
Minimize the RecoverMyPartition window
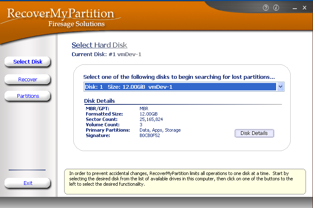(x=294, y=8)
